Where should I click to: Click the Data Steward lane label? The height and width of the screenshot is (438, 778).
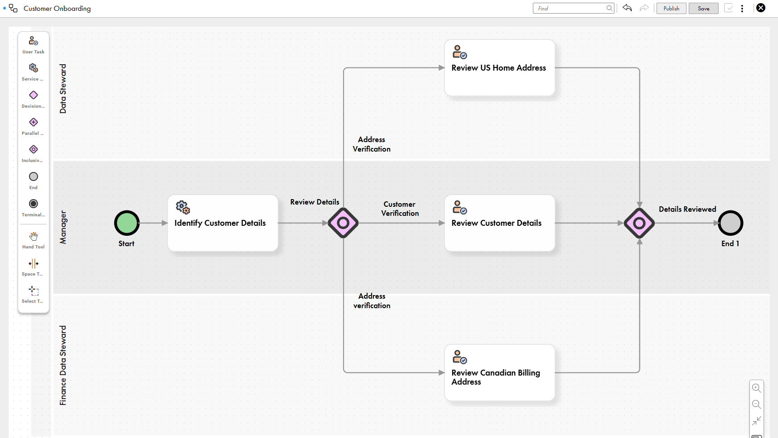coord(63,89)
